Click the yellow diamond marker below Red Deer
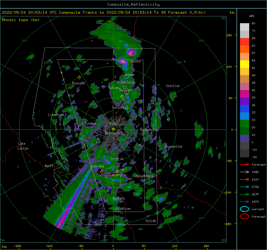The height and width of the screenshot is (250, 267). (122, 96)
